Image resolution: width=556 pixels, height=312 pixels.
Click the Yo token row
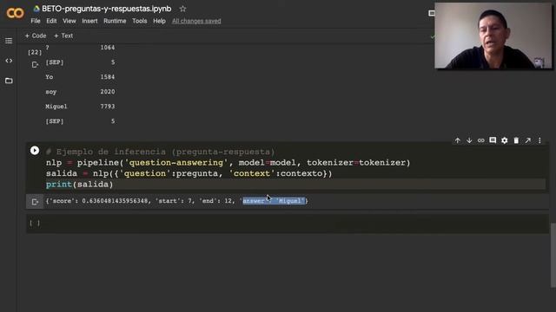tap(80, 77)
